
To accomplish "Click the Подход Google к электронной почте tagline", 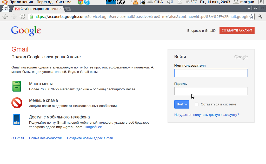I will [x=47, y=57].
